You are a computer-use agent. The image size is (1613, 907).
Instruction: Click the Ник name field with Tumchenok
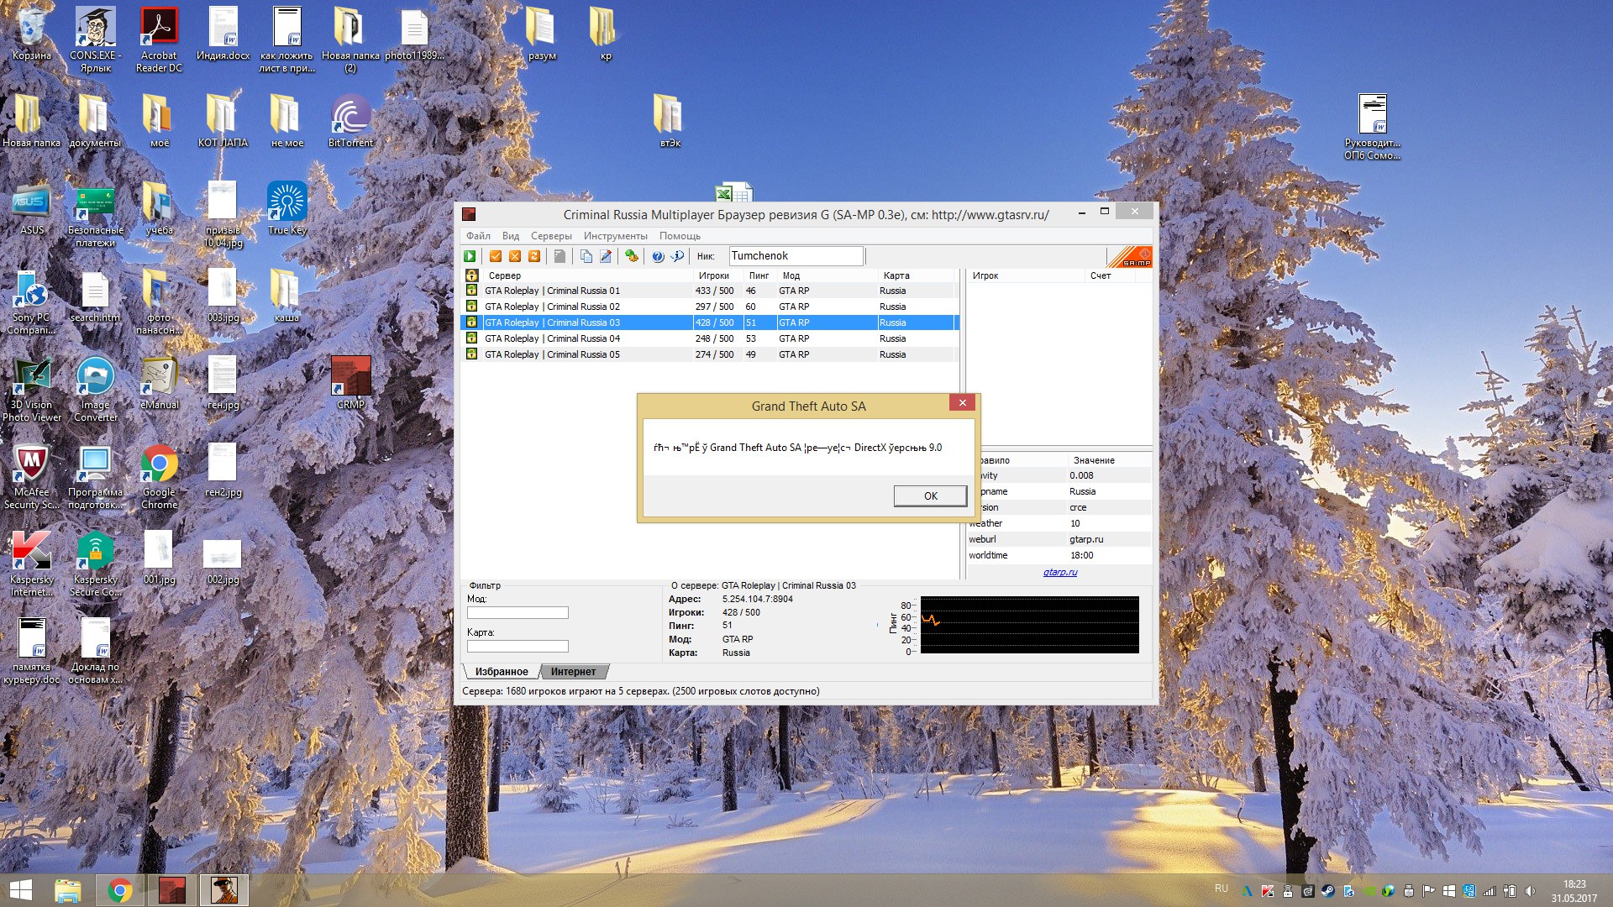pyautogui.click(x=795, y=256)
